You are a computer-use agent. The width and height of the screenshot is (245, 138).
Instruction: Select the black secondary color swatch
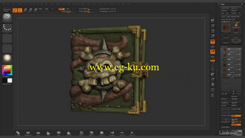pos(5,80)
